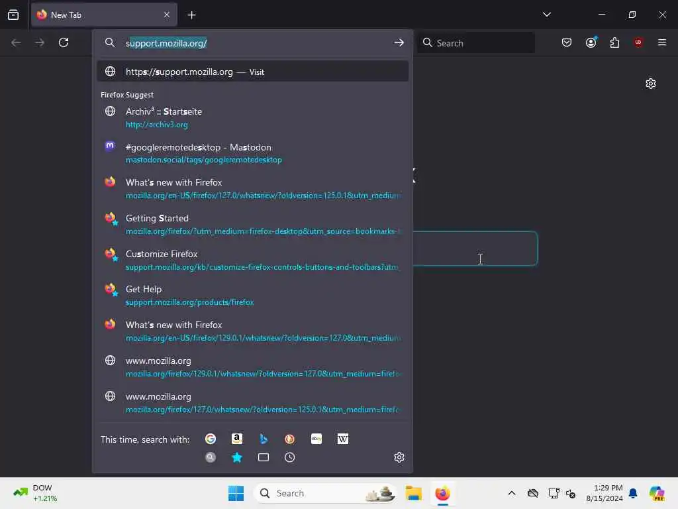The width and height of the screenshot is (678, 509).
Task: Open the Customize Firefox bookmark suggestion
Action: point(252,260)
